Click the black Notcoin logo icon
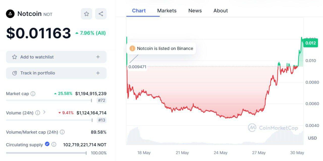This screenshot has width=323, height=161. (x=10, y=14)
